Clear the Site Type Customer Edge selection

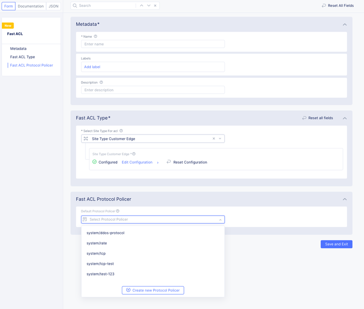(214, 139)
